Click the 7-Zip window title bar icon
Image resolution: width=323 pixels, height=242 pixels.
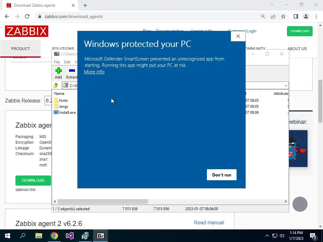[57, 54]
